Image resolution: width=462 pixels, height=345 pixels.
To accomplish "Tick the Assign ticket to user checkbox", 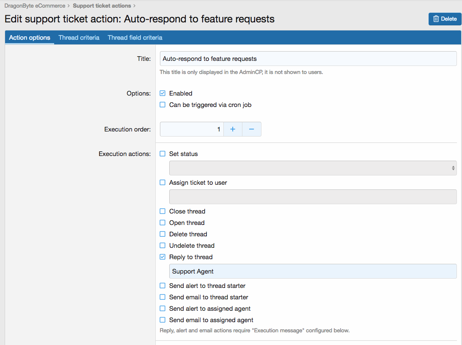I will [162, 183].
